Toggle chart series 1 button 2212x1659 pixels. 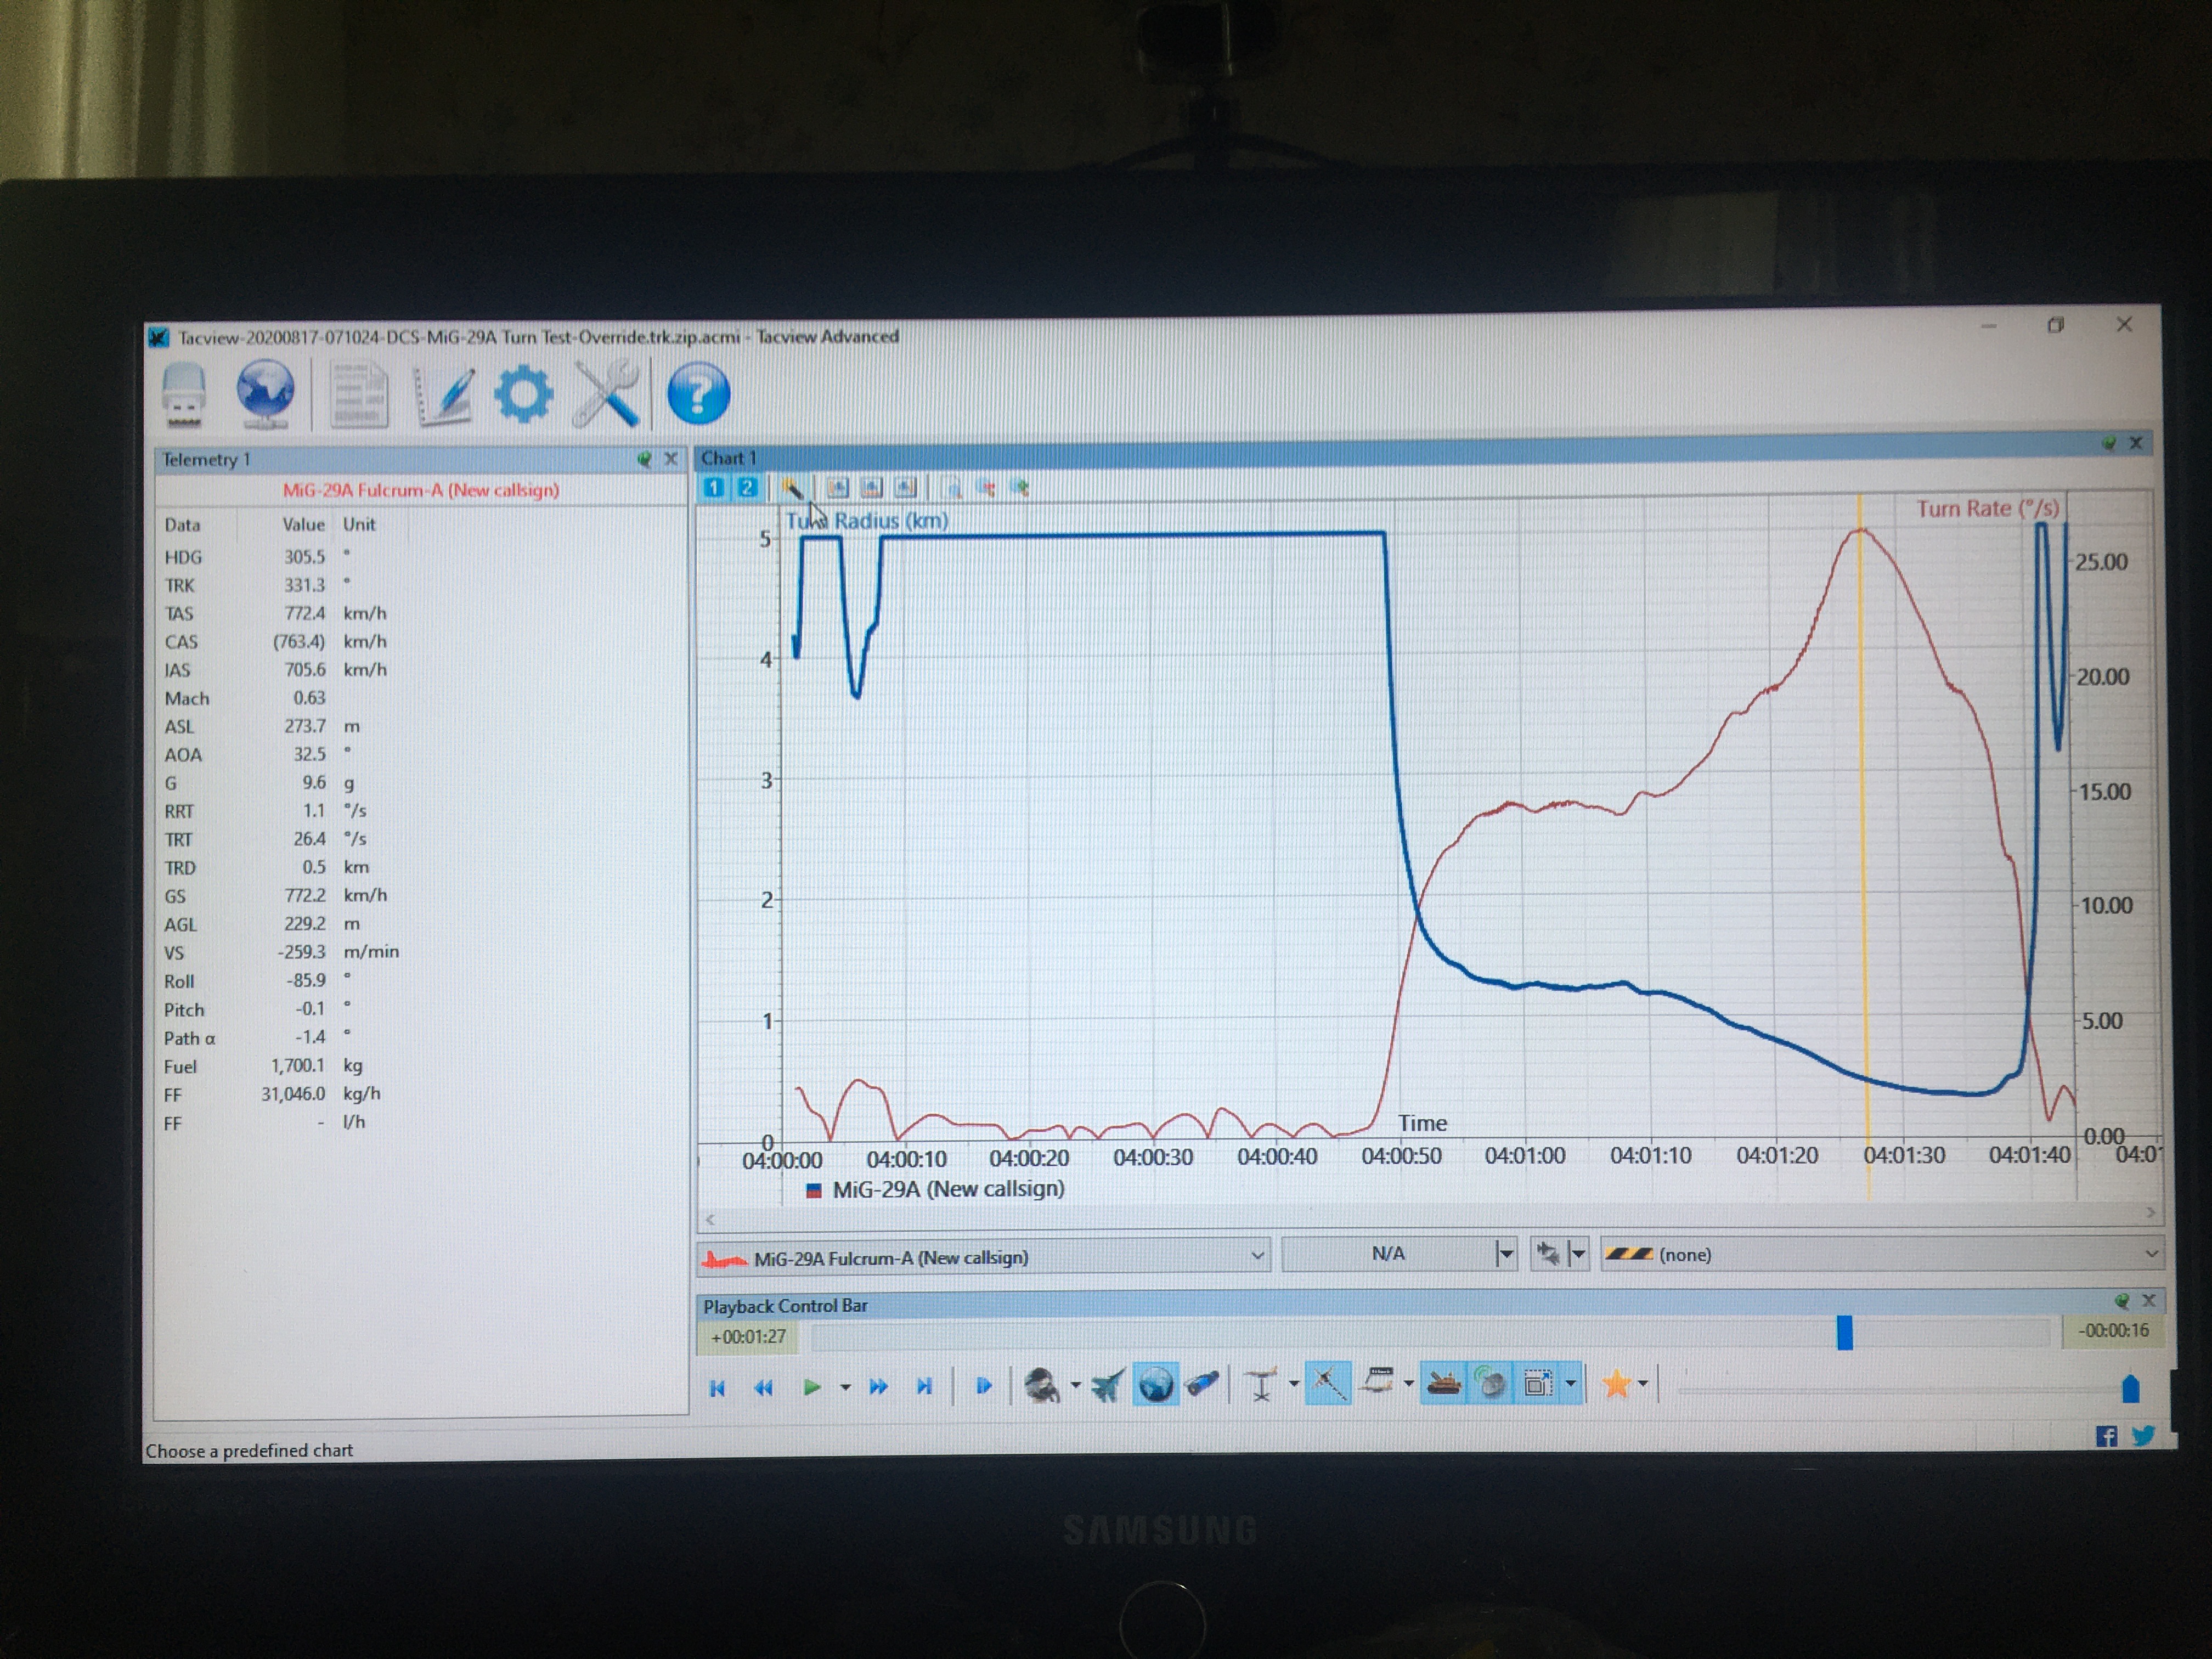[x=713, y=487]
